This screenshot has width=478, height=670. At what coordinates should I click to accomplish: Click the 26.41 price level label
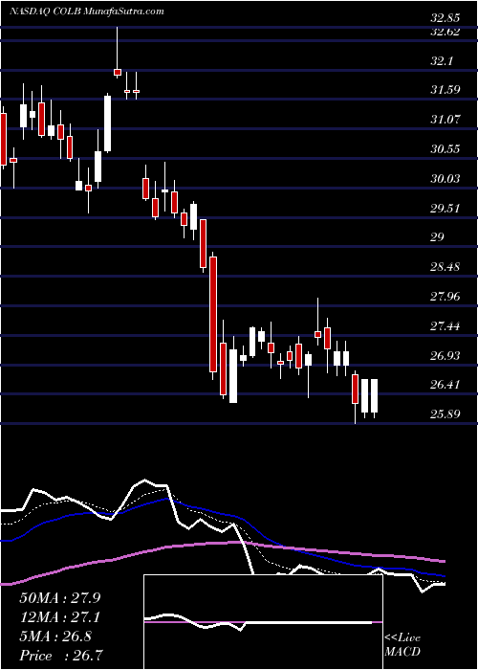(x=445, y=386)
